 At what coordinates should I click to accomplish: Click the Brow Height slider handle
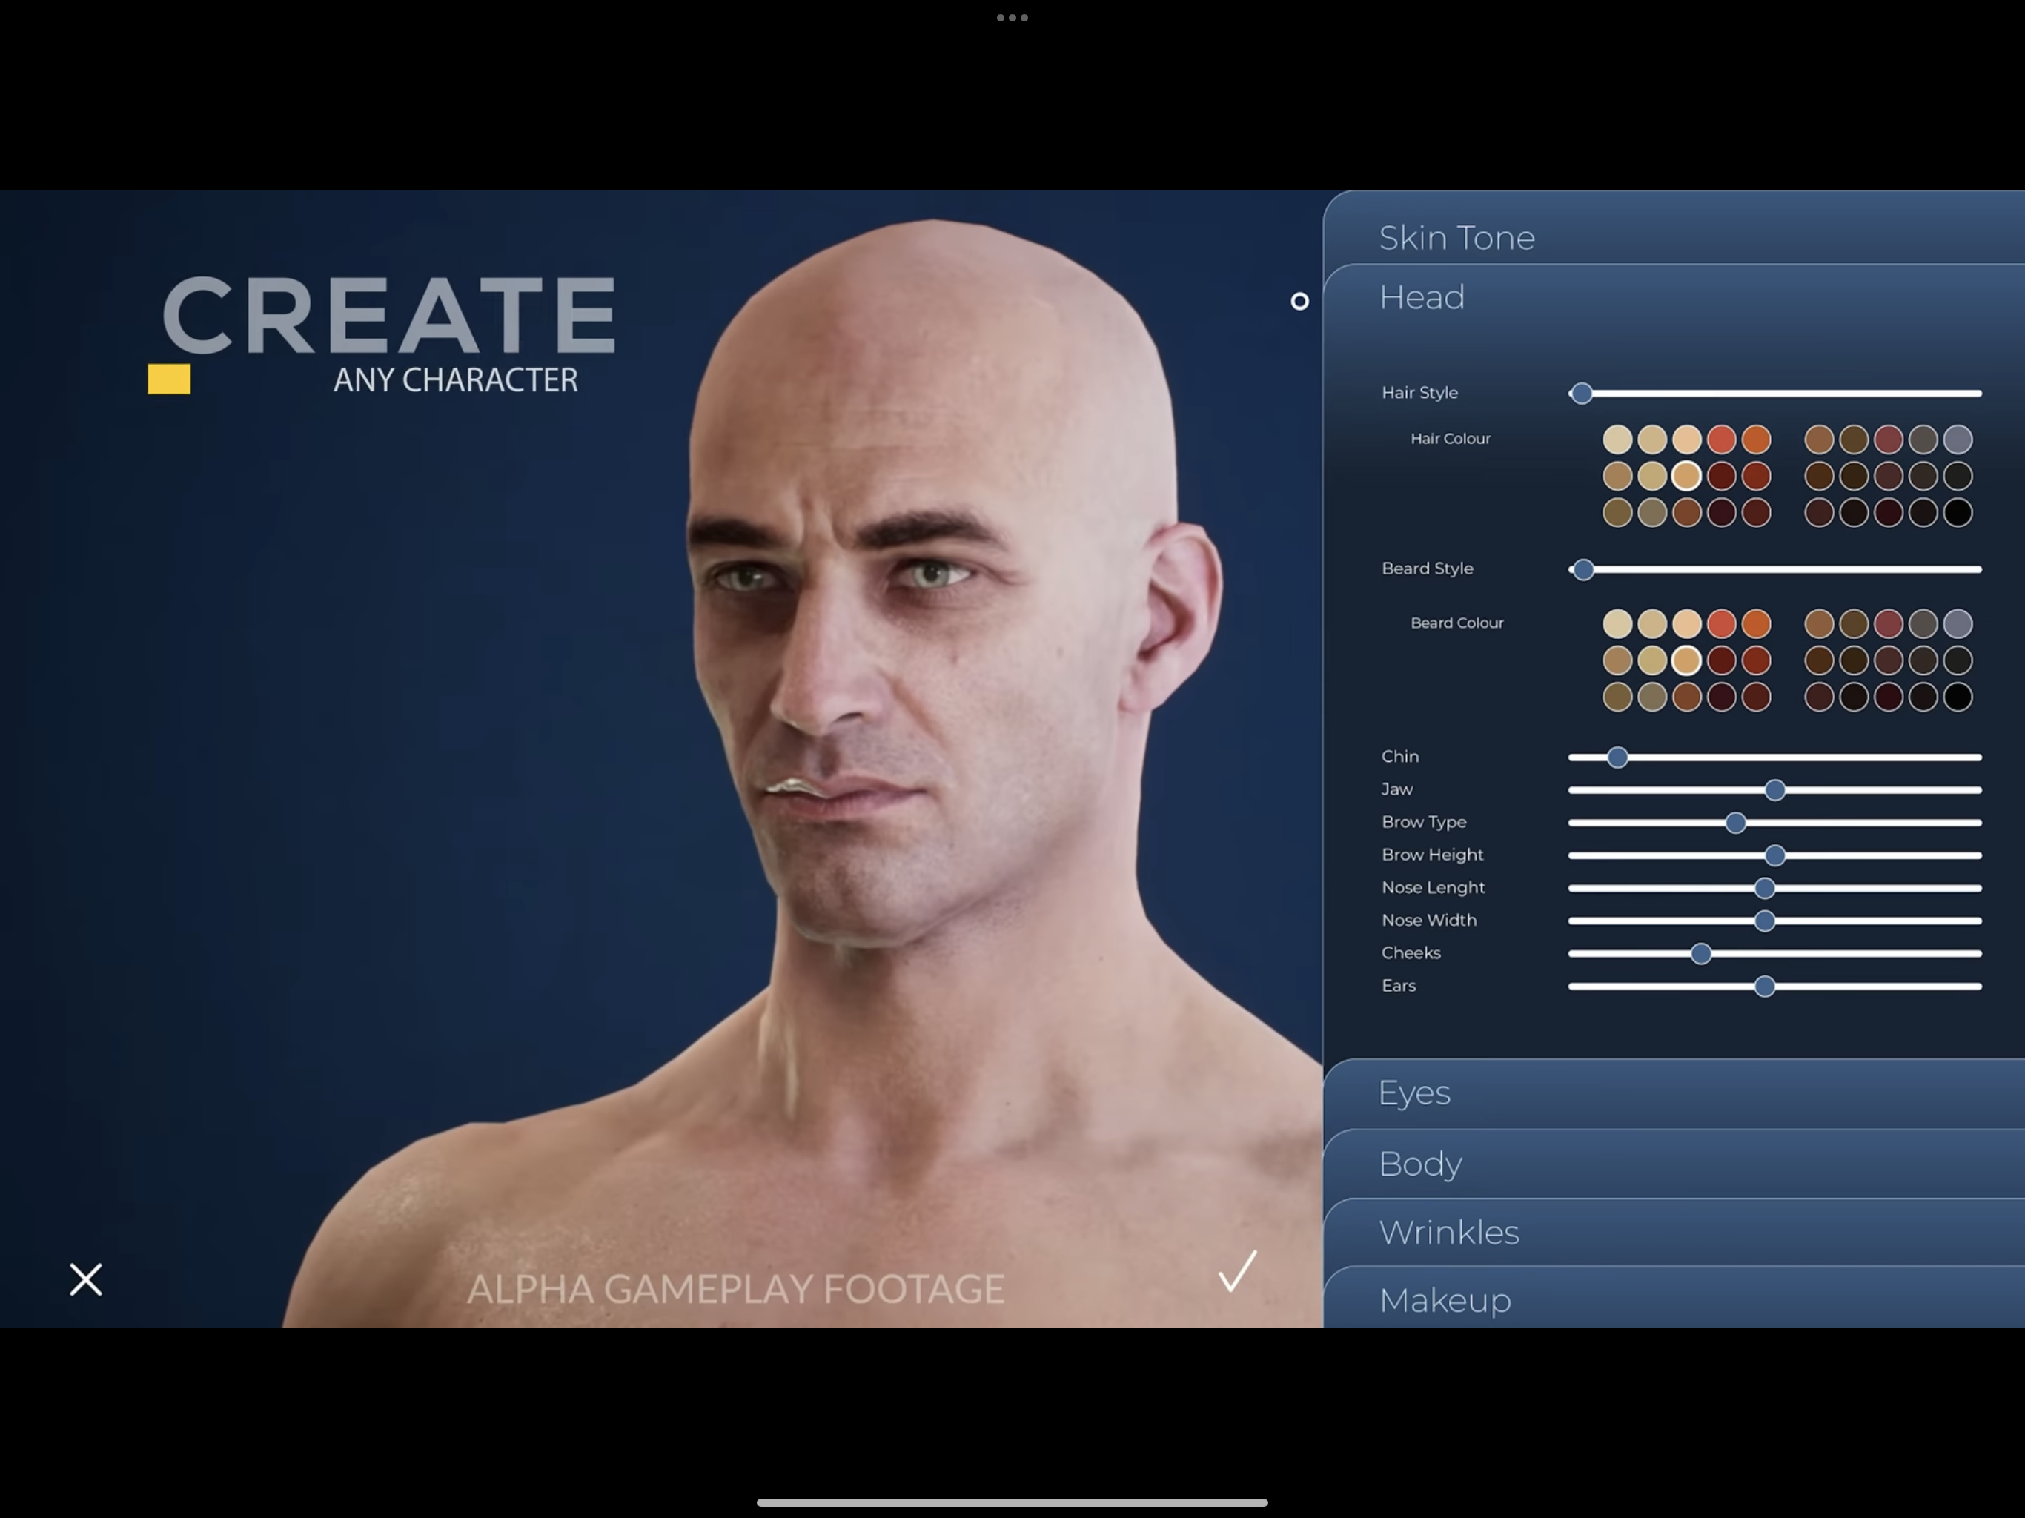pos(1775,855)
